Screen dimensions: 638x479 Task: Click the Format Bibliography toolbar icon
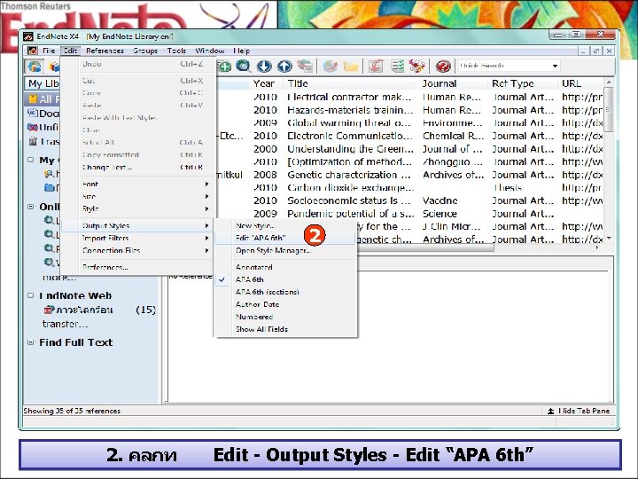coord(397,66)
